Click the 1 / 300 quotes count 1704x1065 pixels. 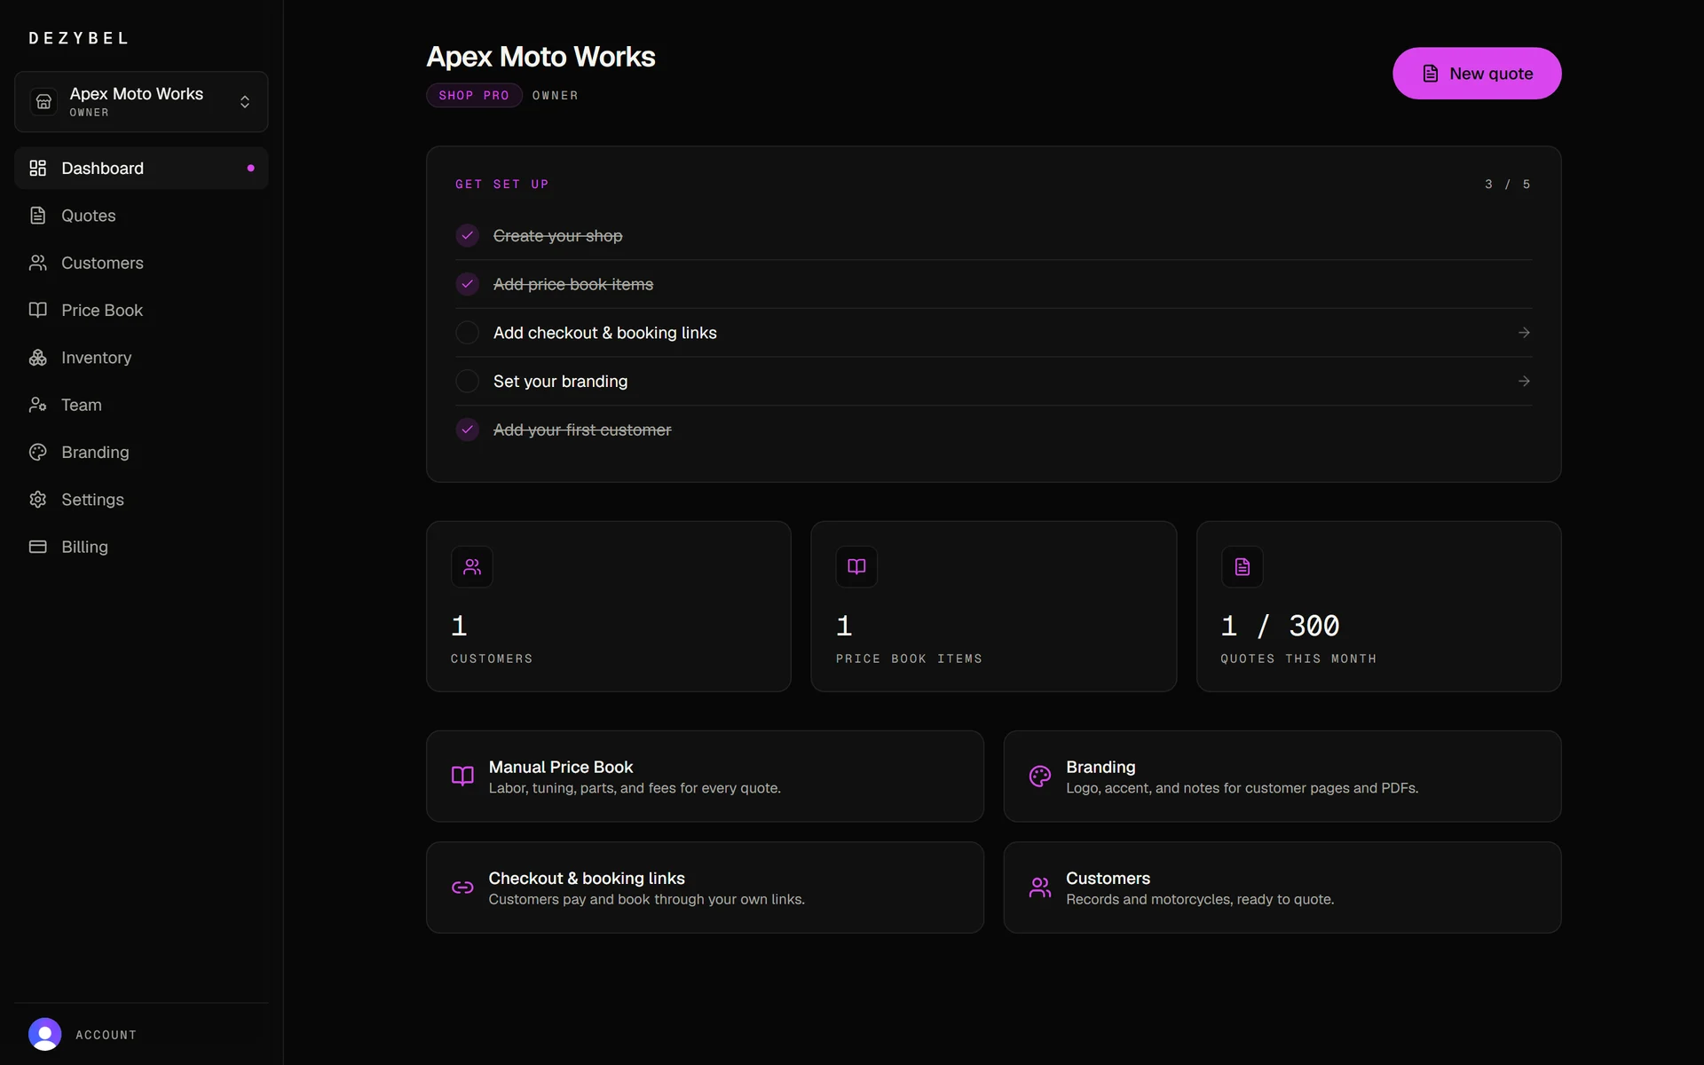[1280, 626]
